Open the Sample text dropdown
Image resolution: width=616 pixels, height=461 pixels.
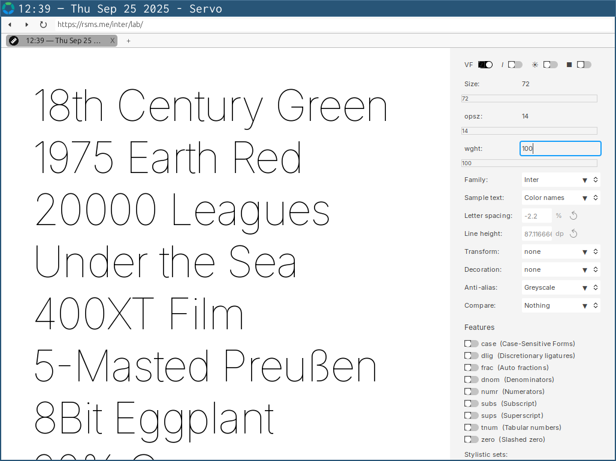[x=561, y=198]
